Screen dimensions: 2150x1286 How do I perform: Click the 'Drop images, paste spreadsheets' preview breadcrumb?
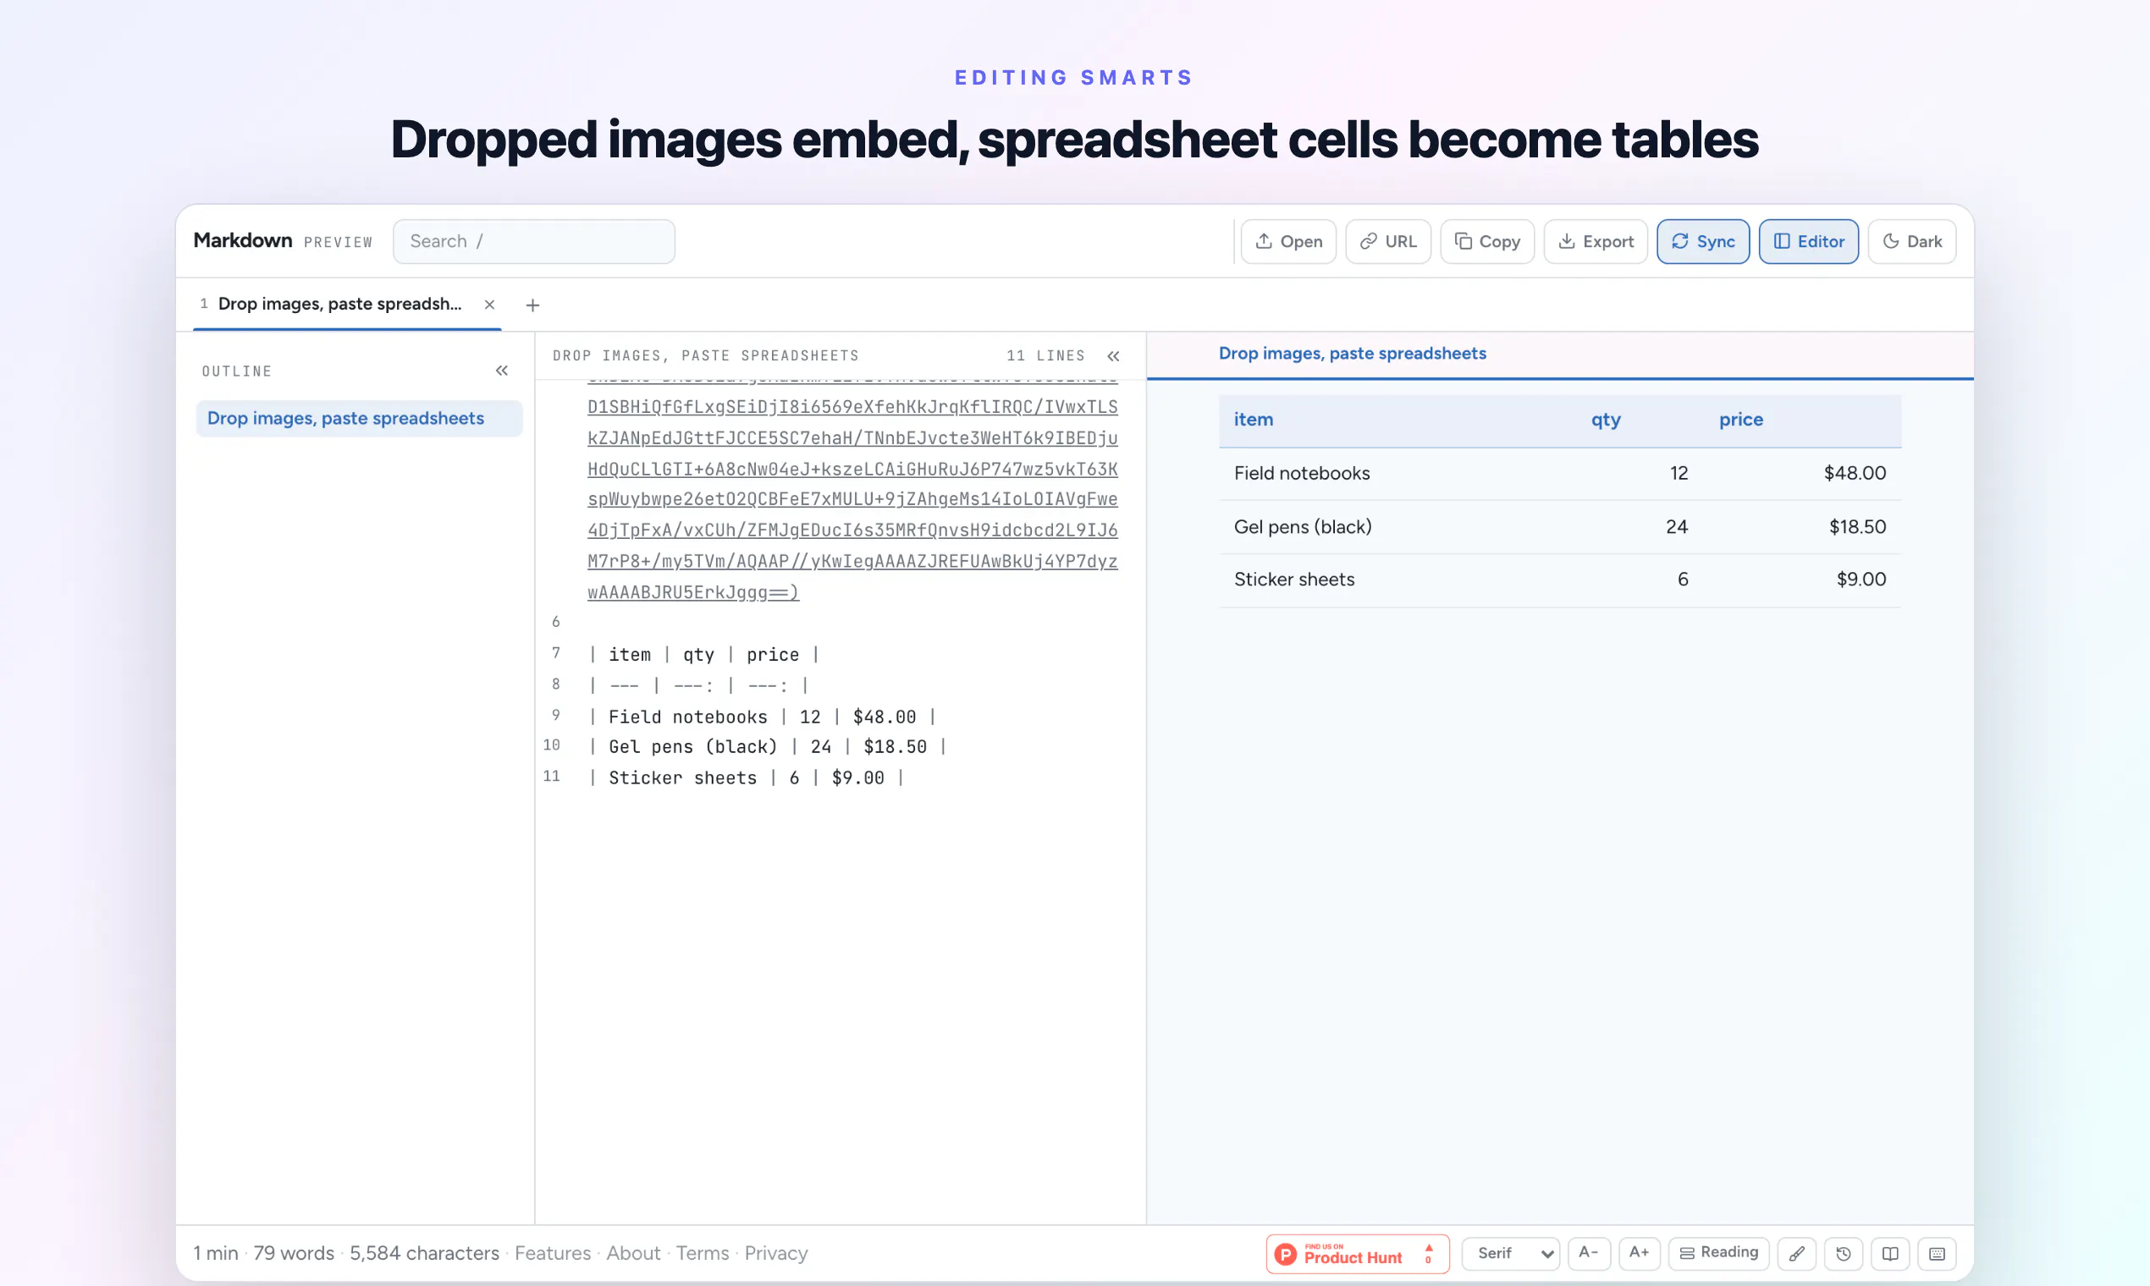pyautogui.click(x=1353, y=354)
